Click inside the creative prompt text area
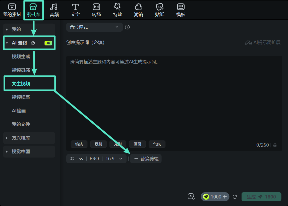The height and width of the screenshot is (206, 288). 173,95
